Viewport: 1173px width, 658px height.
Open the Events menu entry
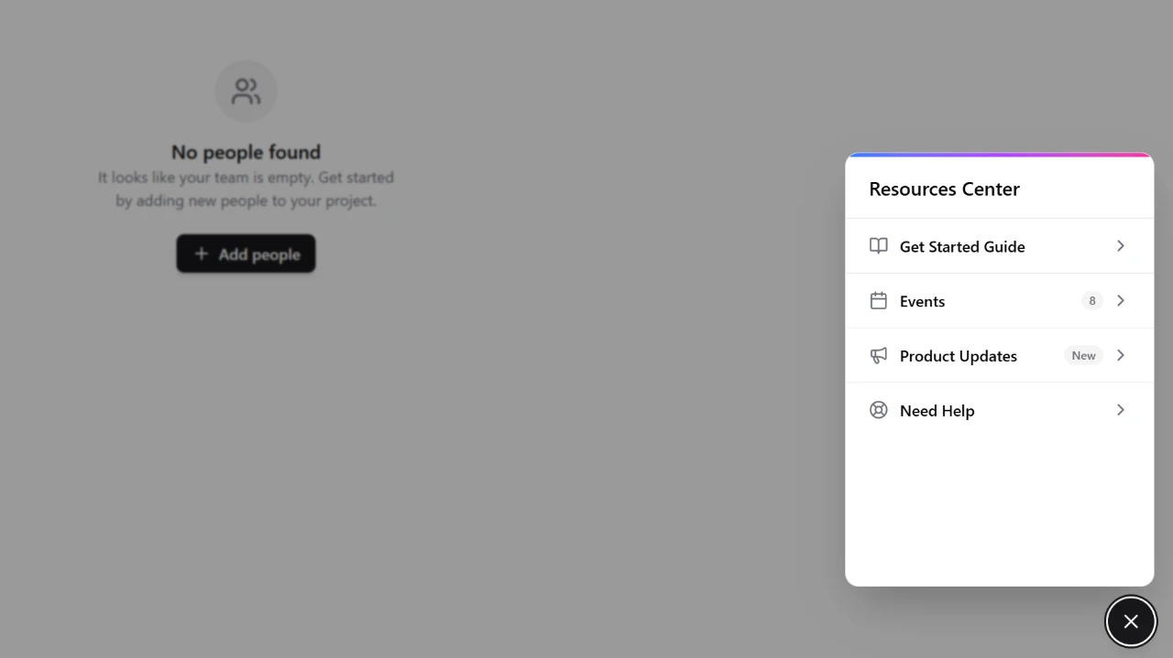(x=922, y=301)
